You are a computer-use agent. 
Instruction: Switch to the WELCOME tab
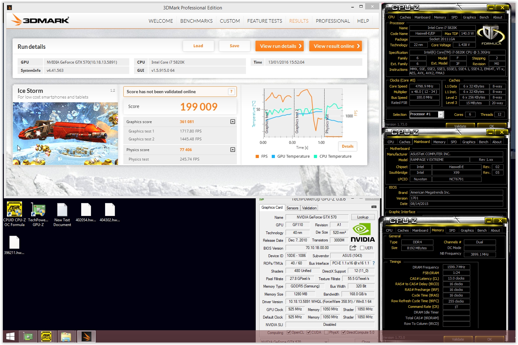[x=161, y=21]
